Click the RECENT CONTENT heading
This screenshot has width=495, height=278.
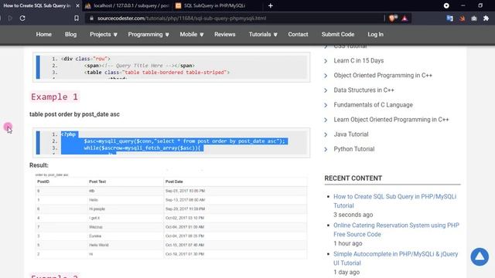point(353,178)
